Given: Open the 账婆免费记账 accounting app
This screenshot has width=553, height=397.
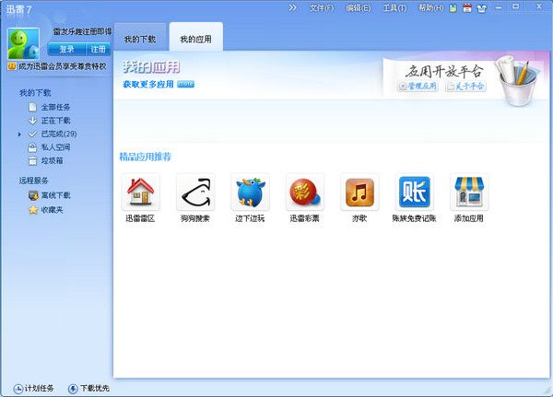Looking at the screenshot, I should tap(414, 193).
